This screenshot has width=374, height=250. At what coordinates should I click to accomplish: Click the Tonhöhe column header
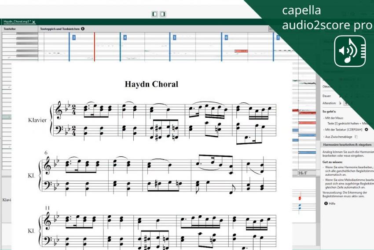[10, 29]
